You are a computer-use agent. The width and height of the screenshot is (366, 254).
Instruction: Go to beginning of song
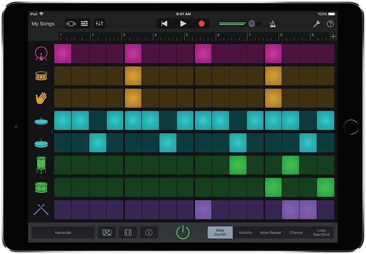coord(164,24)
